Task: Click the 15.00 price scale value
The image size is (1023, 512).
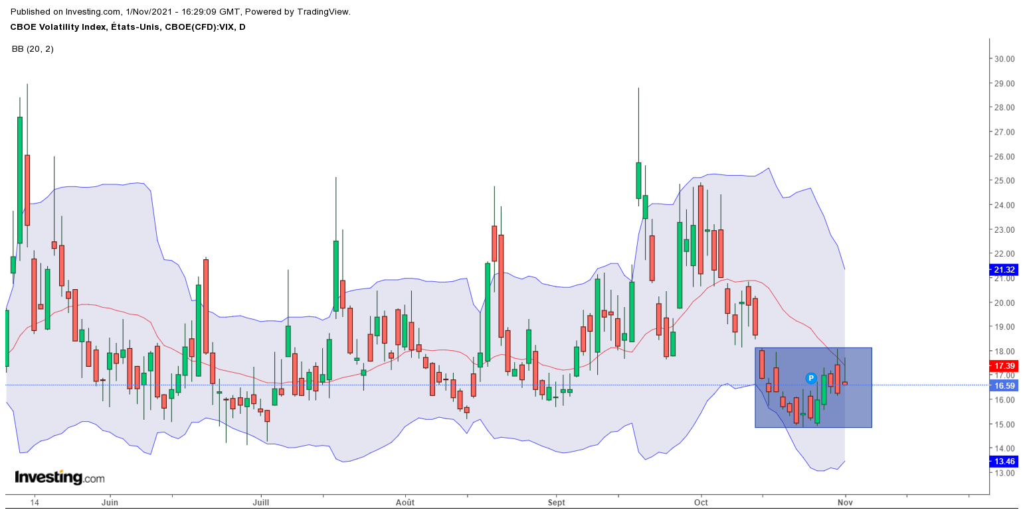Action: [1004, 424]
